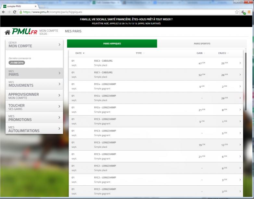
Task: Switch to Paris Hippiques tab
Action: coord(112,44)
